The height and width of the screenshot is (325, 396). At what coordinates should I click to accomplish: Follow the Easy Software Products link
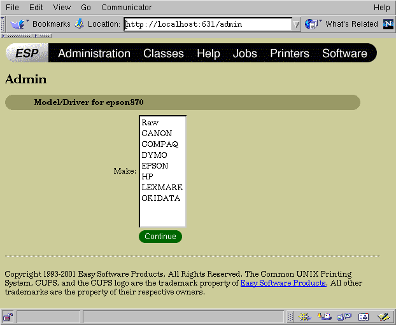click(283, 283)
